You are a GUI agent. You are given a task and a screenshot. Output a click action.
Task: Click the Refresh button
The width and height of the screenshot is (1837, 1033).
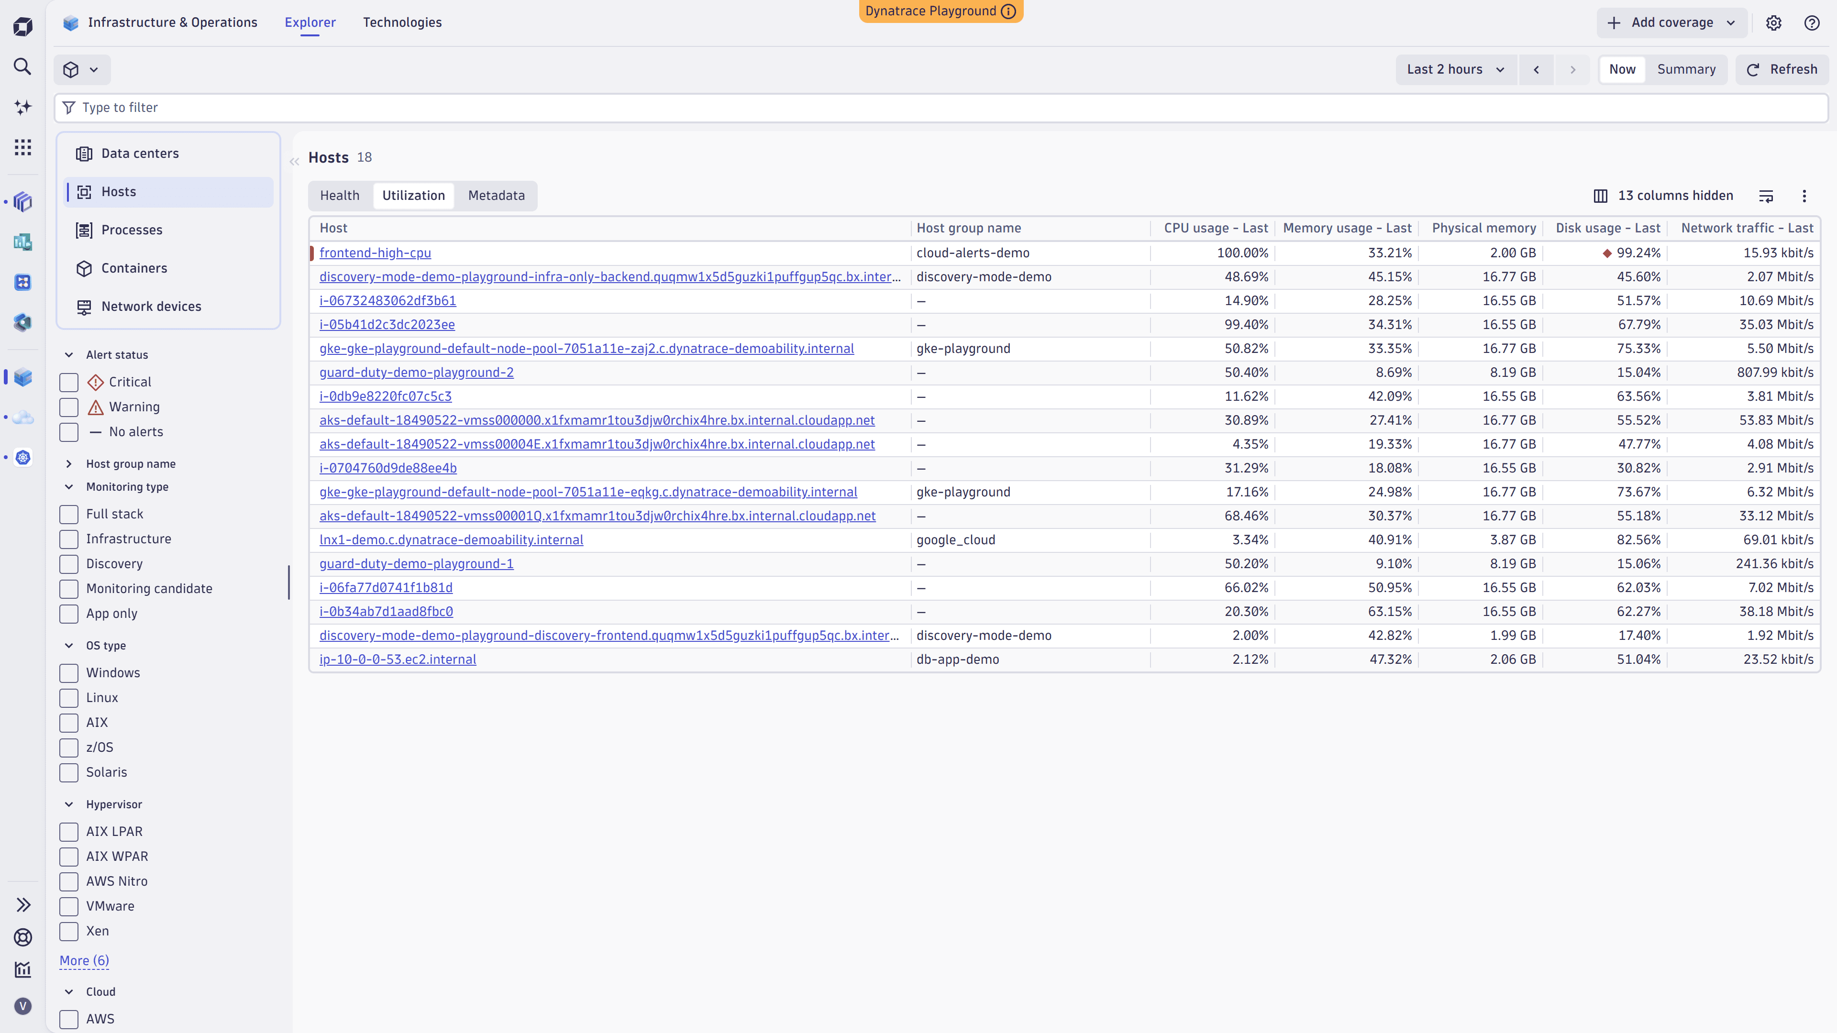(x=1782, y=70)
